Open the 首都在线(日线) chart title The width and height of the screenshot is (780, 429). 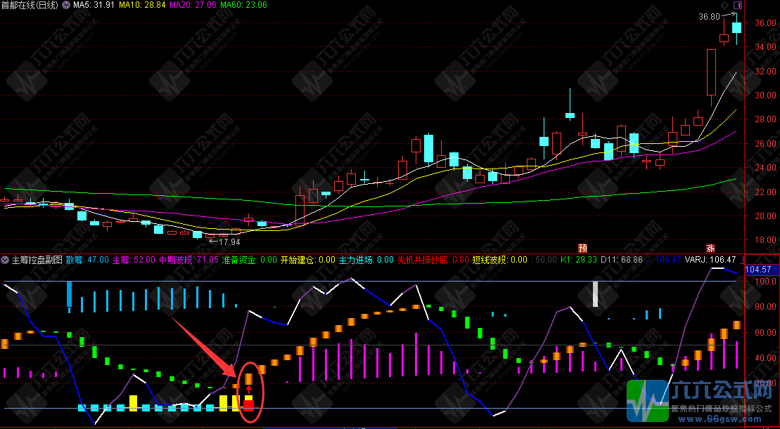point(30,5)
